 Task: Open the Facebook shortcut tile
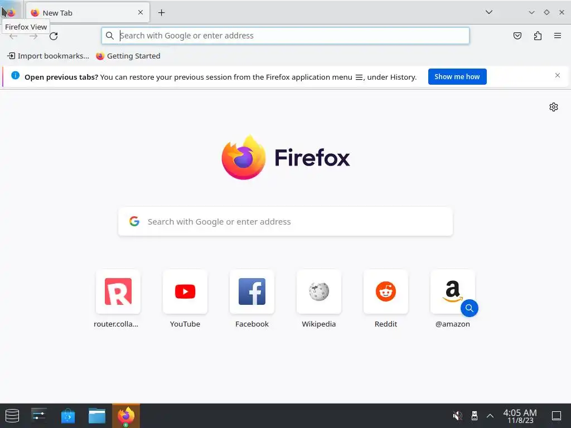point(252,291)
